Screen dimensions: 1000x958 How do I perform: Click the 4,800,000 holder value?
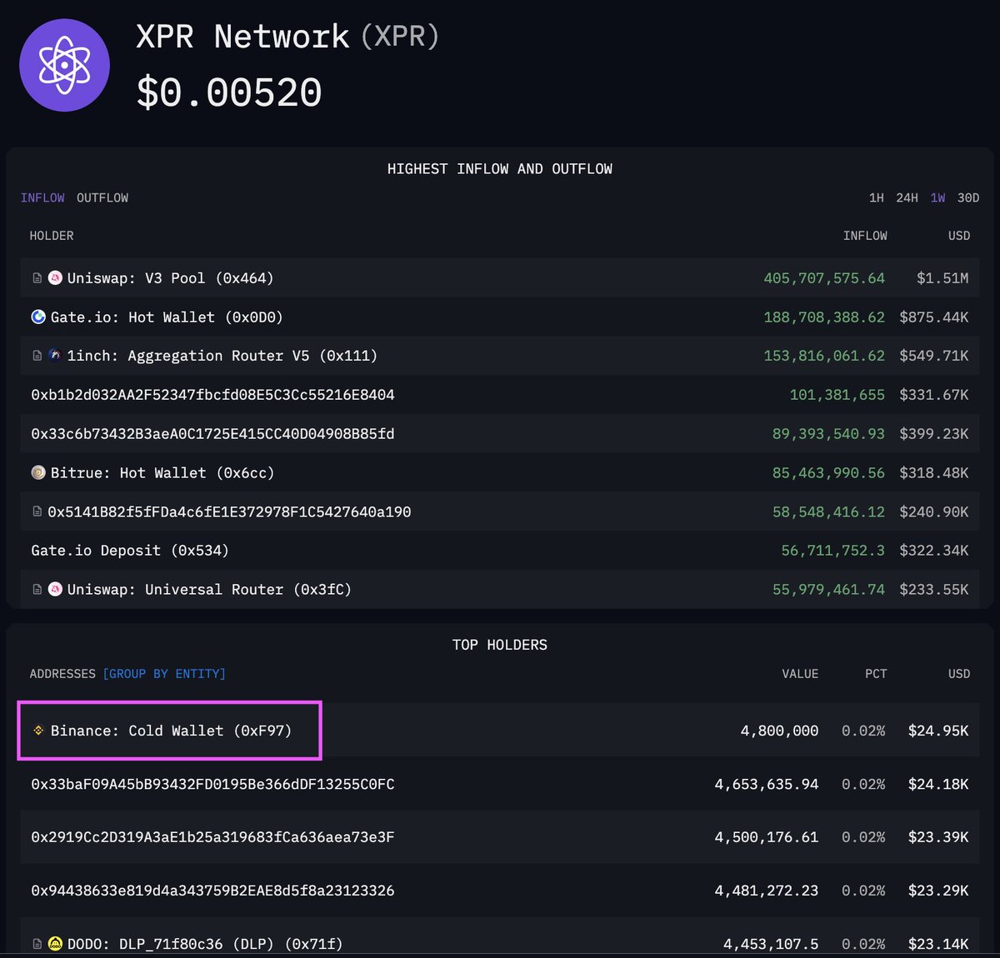(779, 731)
